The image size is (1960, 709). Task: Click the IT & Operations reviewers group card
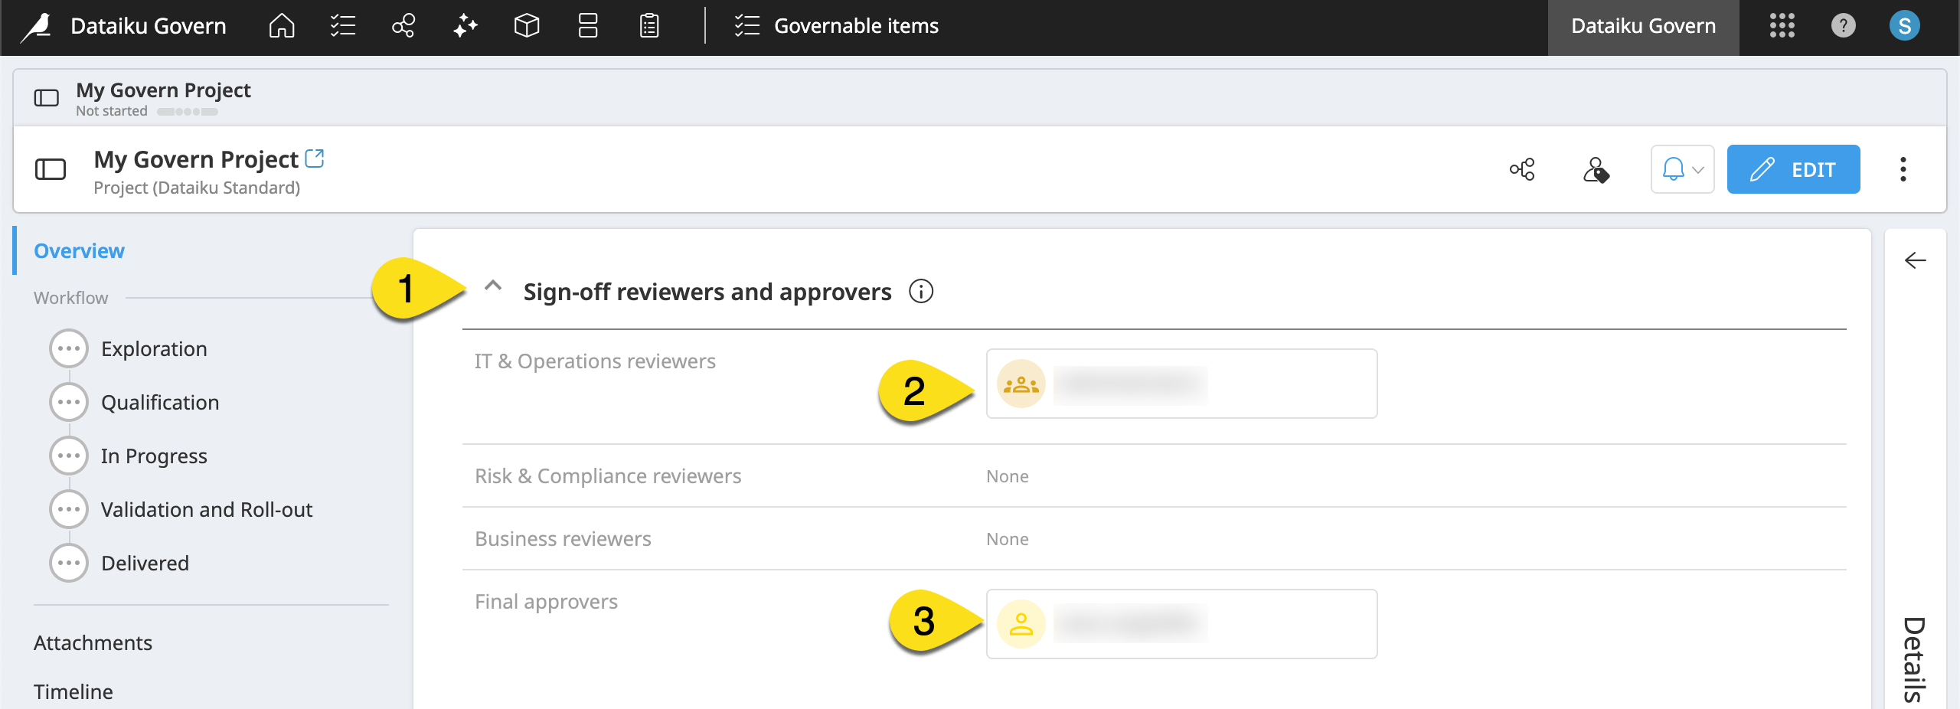[x=1181, y=384]
